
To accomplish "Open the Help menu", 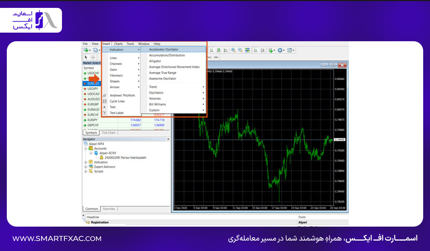I will click(157, 44).
